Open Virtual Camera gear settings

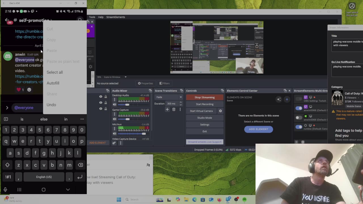pos(220,111)
